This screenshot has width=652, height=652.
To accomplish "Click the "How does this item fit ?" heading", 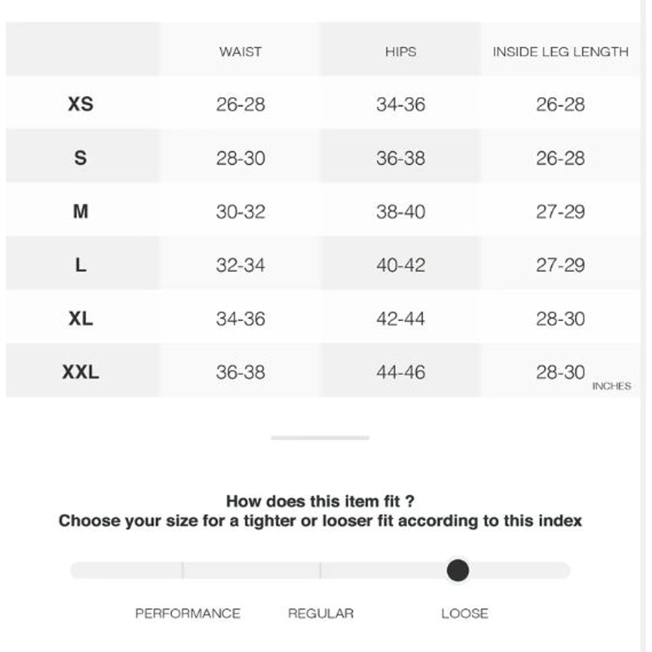I will [320, 501].
